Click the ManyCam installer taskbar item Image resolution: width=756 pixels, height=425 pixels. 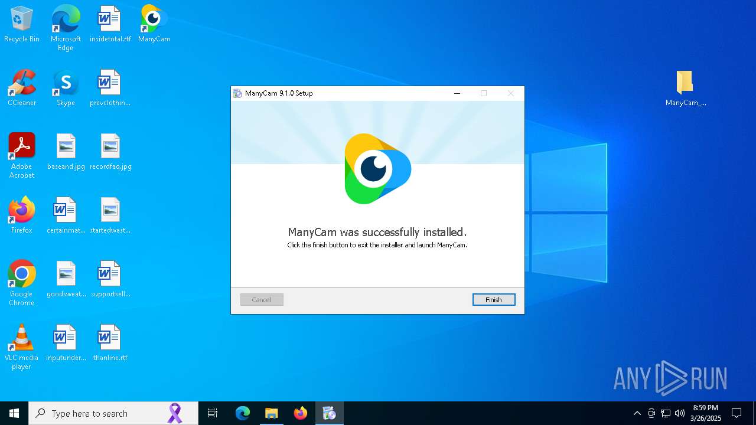(329, 413)
